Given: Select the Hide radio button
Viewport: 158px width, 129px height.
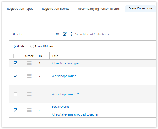Looking at the screenshot, I should tap(16, 46).
